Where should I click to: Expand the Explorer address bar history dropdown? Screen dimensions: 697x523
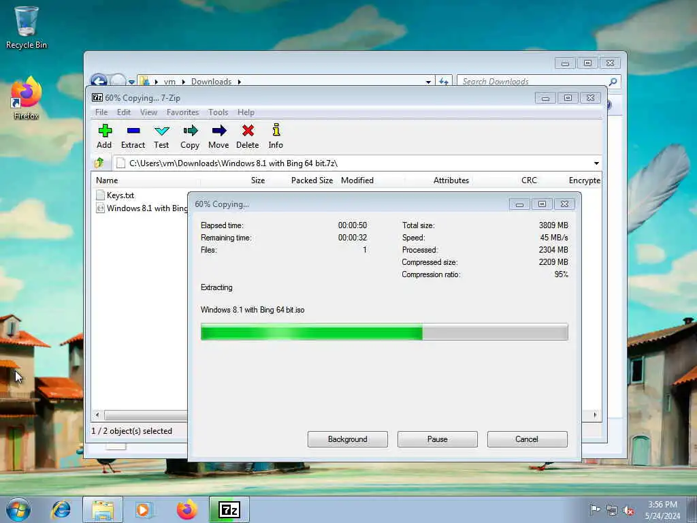428,82
